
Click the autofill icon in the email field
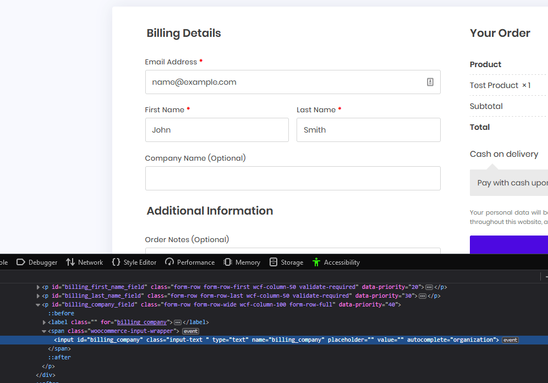(430, 82)
